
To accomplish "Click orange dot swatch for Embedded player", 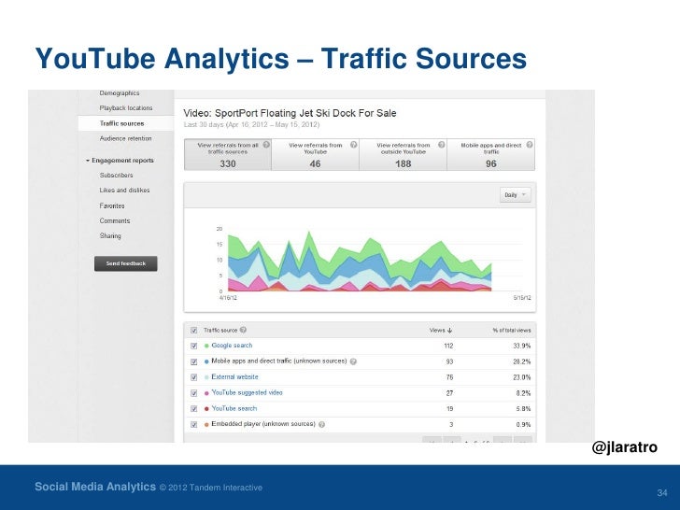I will [x=206, y=424].
